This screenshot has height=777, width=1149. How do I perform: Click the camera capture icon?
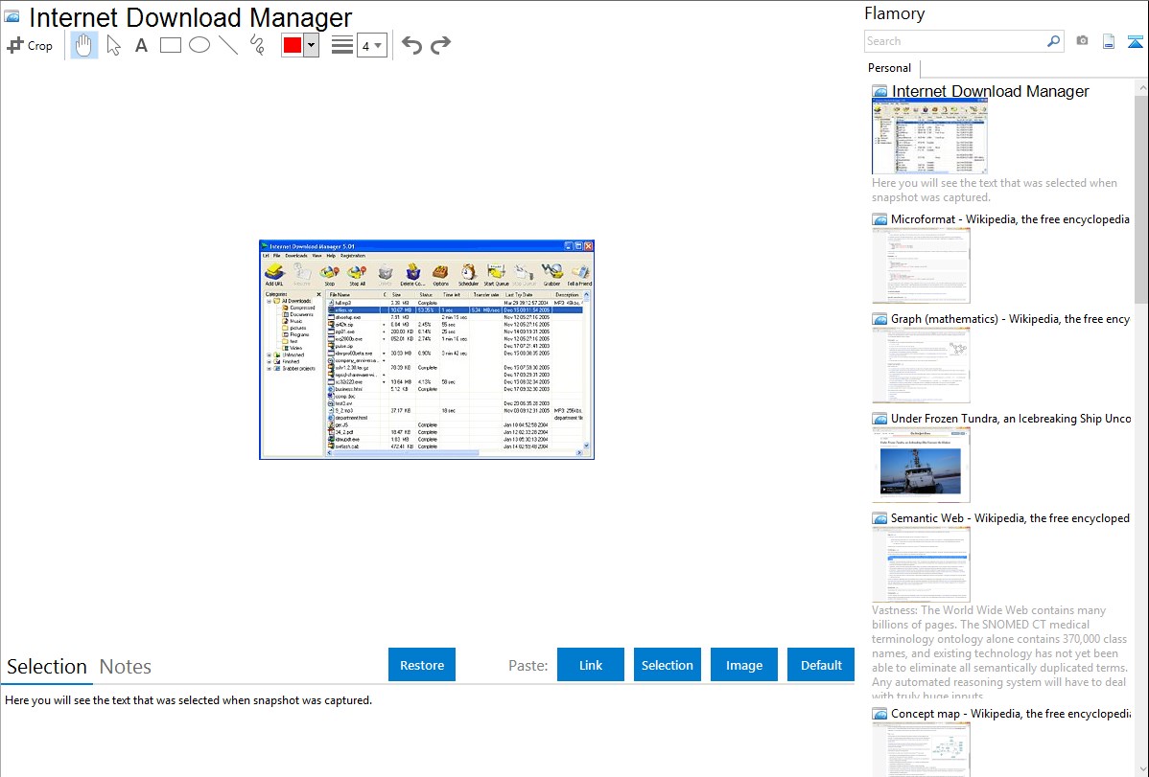click(x=1082, y=41)
